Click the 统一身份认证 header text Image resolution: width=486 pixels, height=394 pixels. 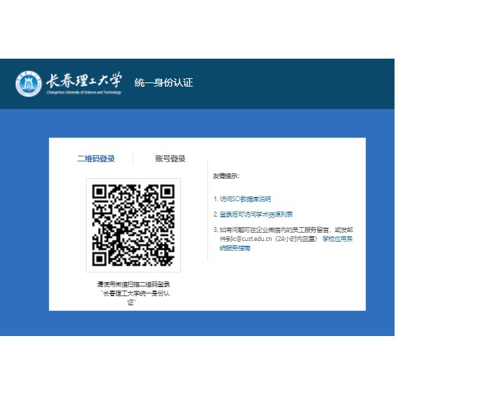pos(163,82)
